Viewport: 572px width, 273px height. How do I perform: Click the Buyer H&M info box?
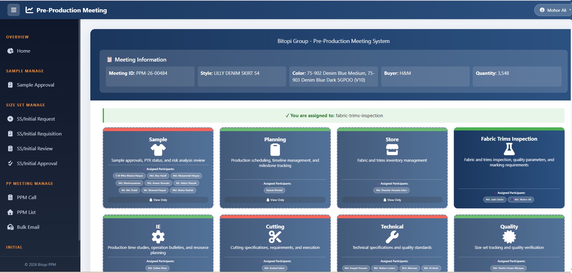coord(425,76)
